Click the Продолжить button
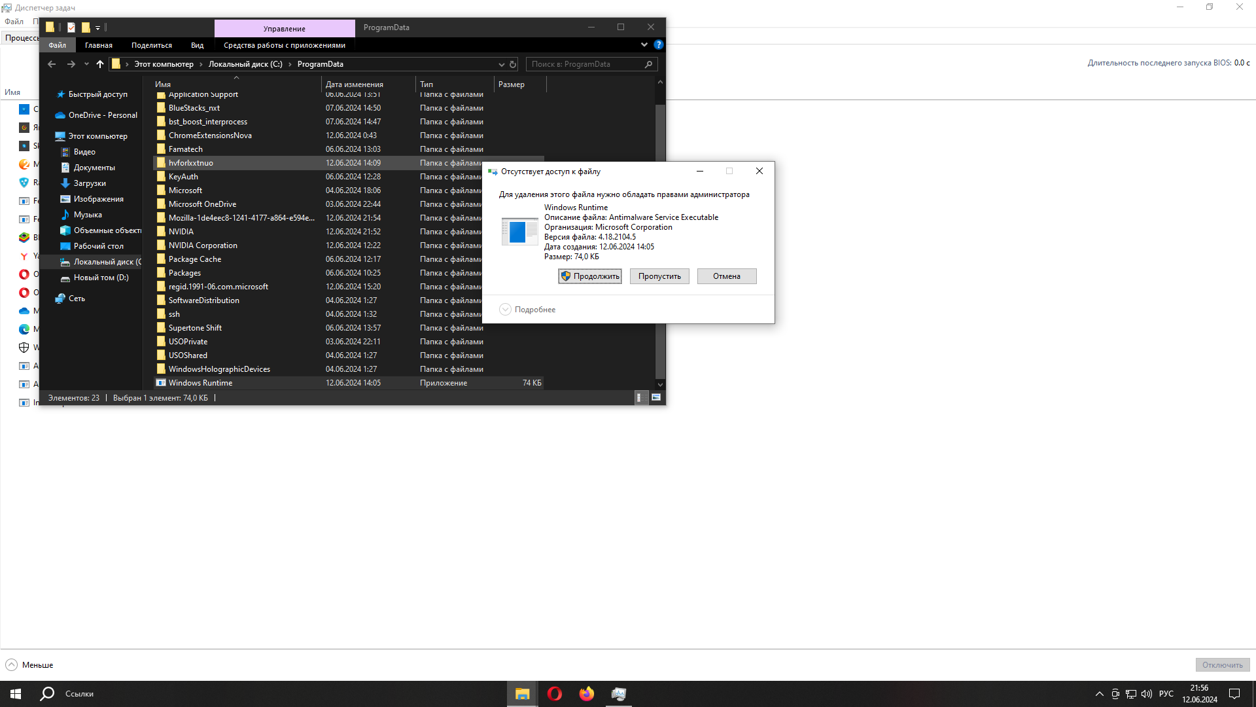The height and width of the screenshot is (707, 1256). 589,276
